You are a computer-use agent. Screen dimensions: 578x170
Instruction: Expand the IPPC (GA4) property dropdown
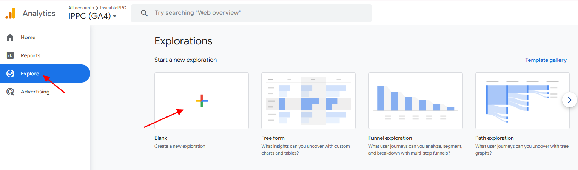pos(92,16)
